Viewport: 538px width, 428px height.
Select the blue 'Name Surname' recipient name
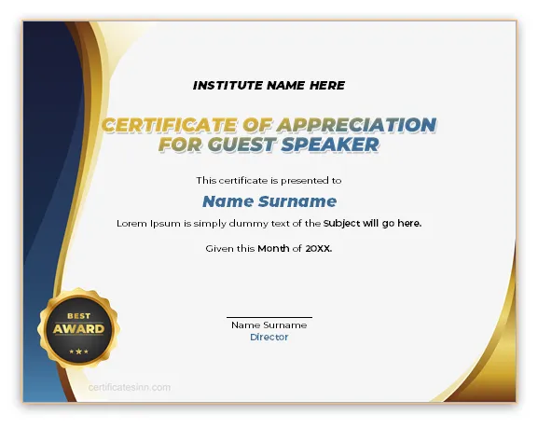269,201
